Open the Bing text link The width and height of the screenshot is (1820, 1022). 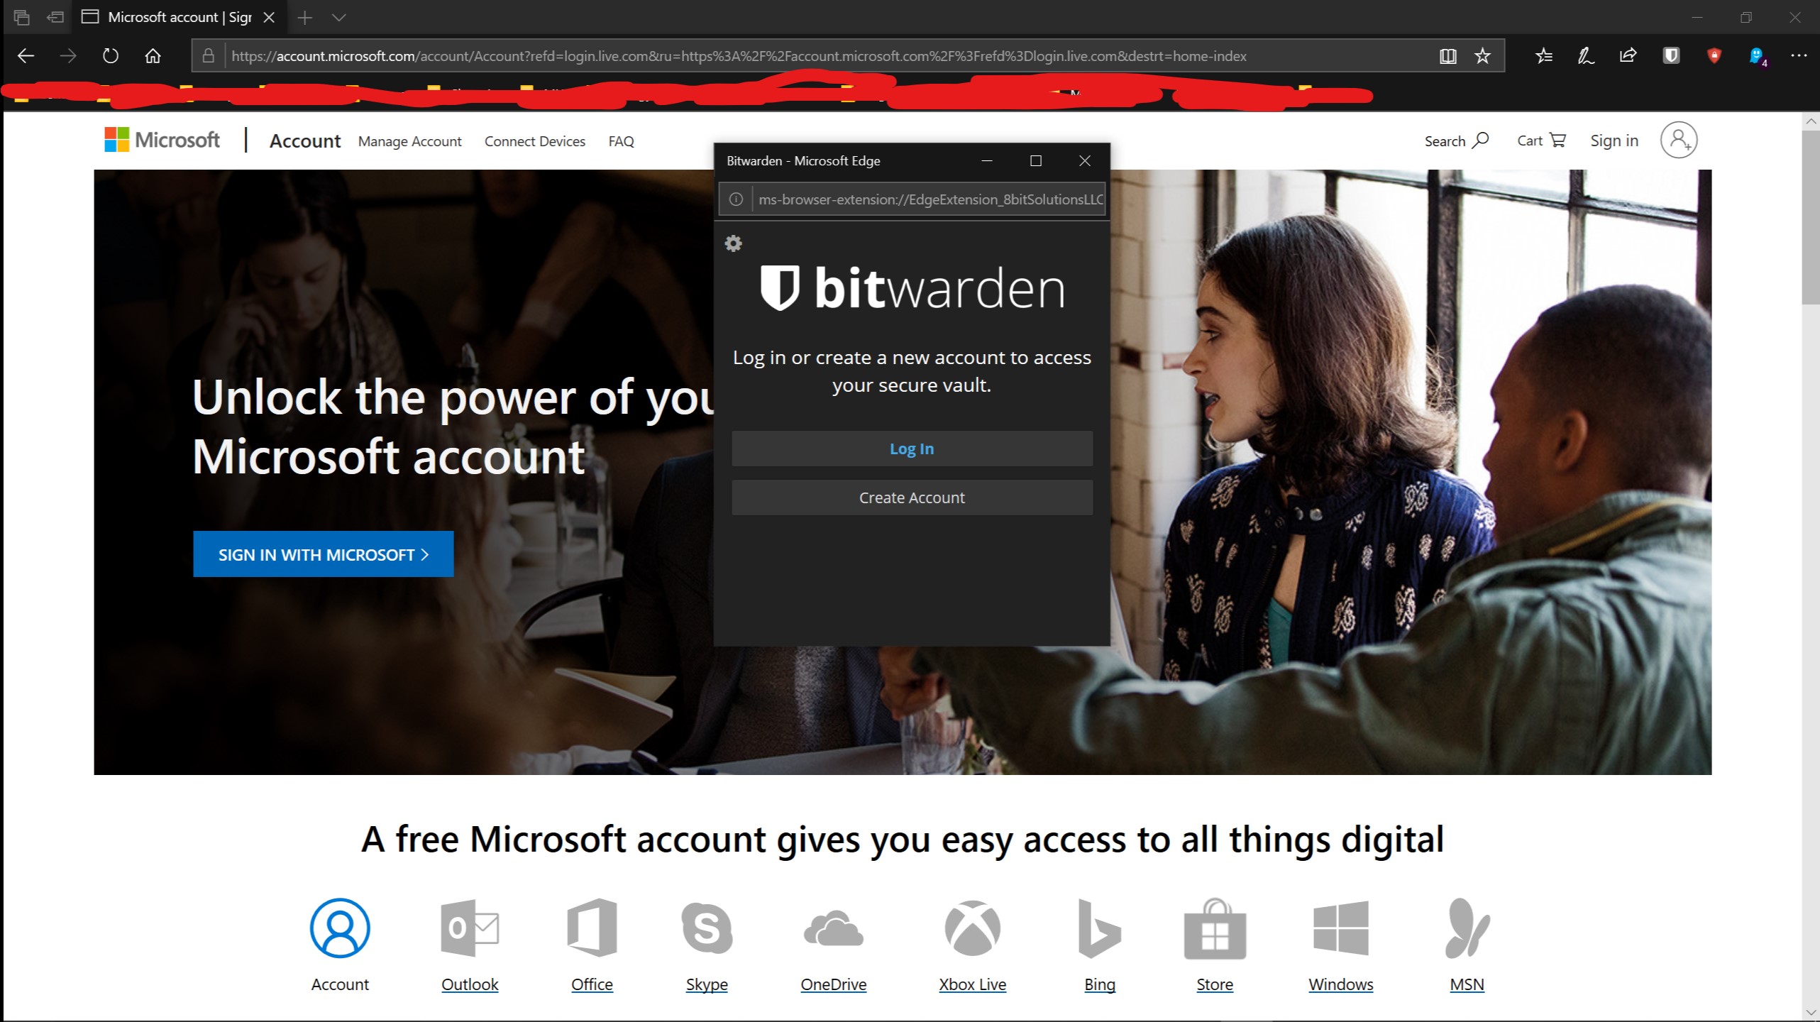(x=1099, y=985)
